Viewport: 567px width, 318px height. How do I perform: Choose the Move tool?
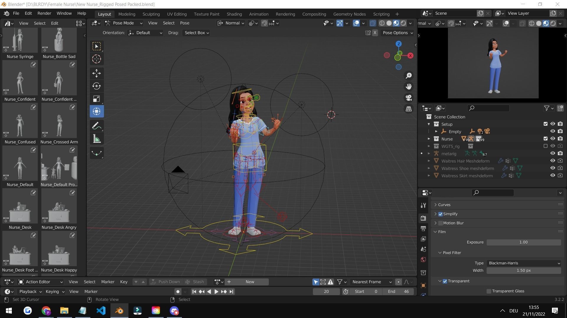click(97, 73)
